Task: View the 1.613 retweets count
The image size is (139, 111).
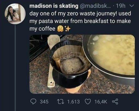Action: [73, 102]
